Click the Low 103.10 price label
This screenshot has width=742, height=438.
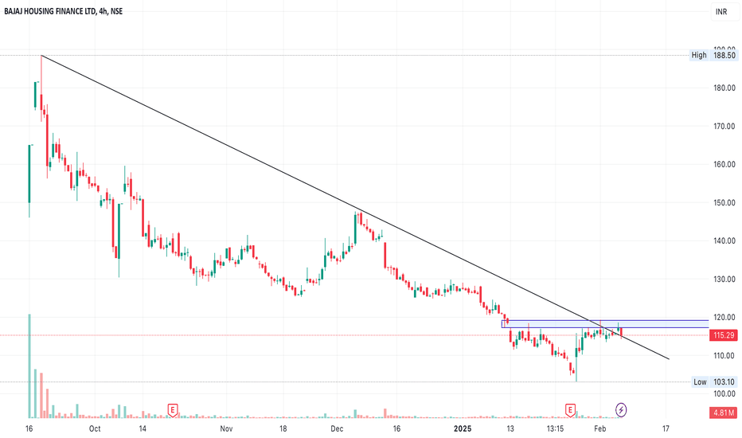(x=715, y=381)
